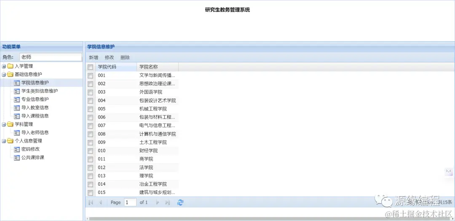Collapse the 基础信息维护 tree node
The height and width of the screenshot is (221, 455).
[4, 75]
